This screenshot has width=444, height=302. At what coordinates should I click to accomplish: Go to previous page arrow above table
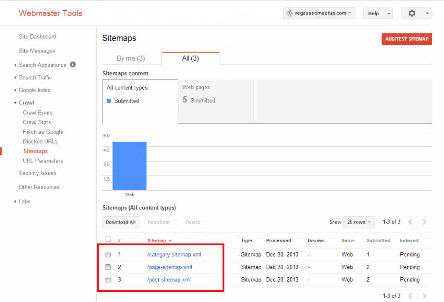point(410,222)
